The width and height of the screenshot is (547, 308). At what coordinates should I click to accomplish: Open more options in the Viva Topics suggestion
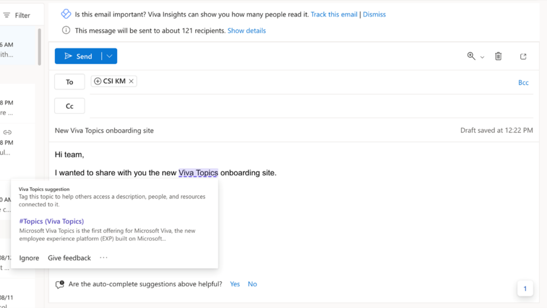[x=104, y=258]
